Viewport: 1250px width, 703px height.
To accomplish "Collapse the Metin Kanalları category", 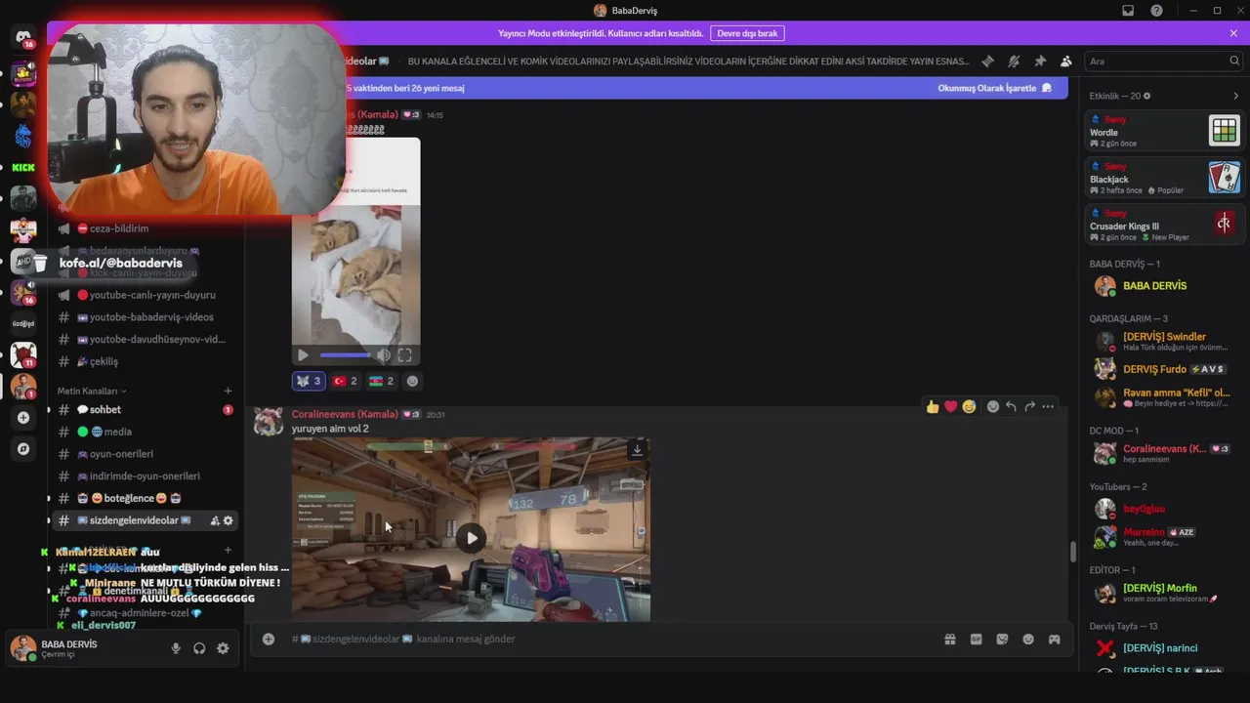I will (92, 392).
